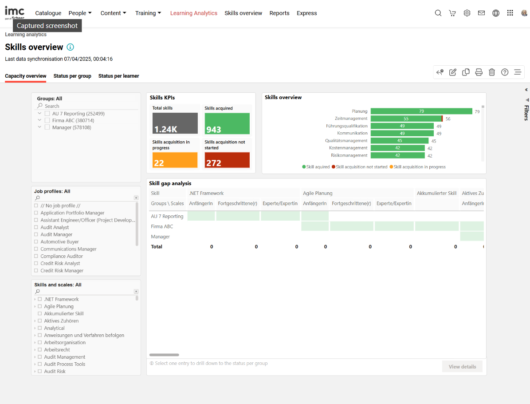The height and width of the screenshot is (404, 530).
Task: Click the info icon beside Skills overview
Action: pyautogui.click(x=71, y=47)
